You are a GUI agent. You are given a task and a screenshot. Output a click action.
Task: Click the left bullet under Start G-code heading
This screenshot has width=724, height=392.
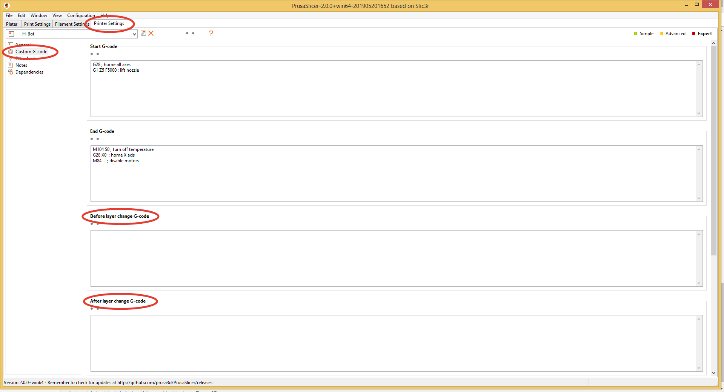click(92, 54)
